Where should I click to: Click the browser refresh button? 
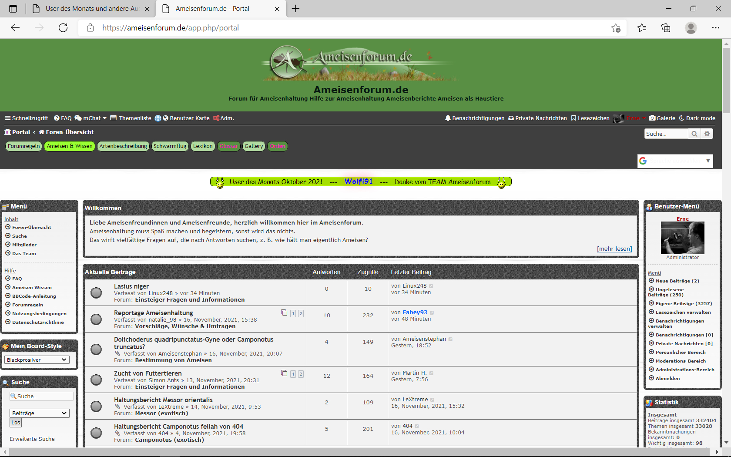click(63, 28)
